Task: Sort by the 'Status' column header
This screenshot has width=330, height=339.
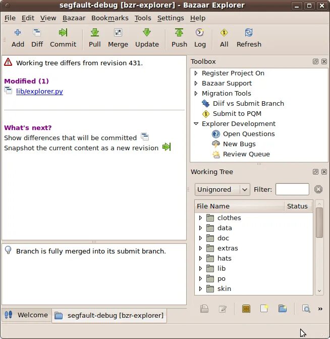Action: [298, 206]
